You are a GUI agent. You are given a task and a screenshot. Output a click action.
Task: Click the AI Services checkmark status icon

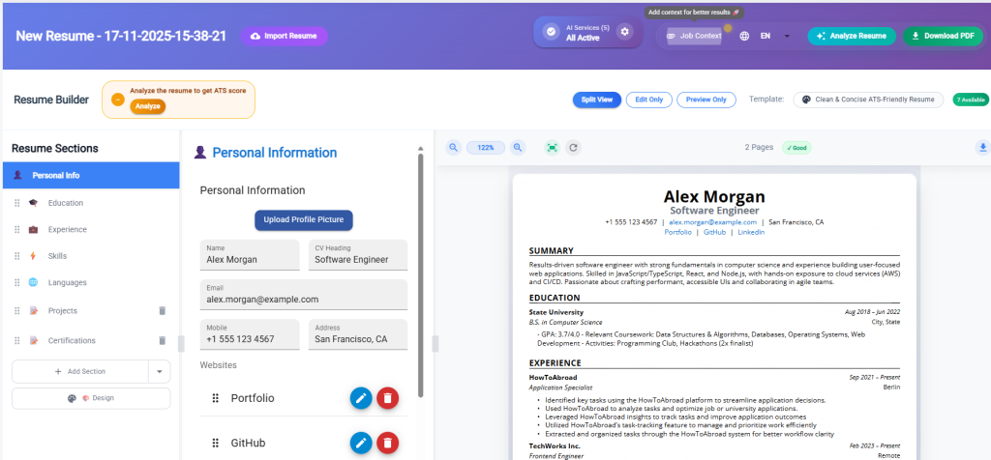coord(551,32)
